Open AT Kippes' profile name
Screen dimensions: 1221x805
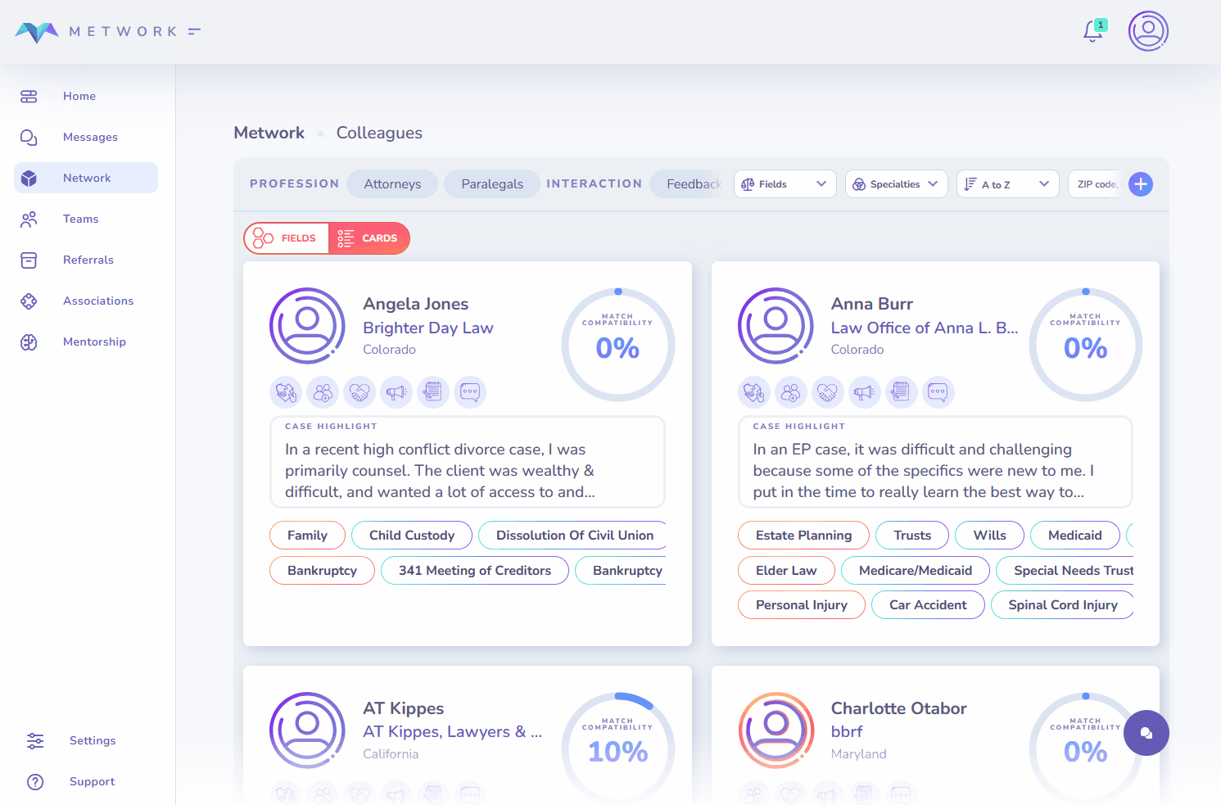[x=404, y=708]
